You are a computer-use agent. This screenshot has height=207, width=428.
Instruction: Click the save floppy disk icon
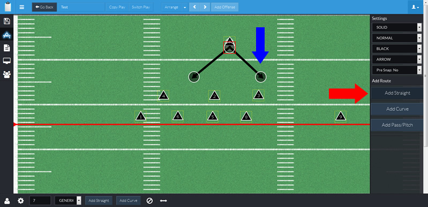(6, 21)
